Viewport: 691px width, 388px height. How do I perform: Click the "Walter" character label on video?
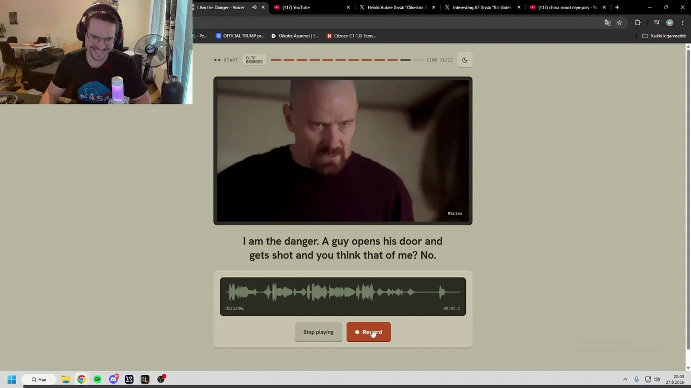[455, 213]
